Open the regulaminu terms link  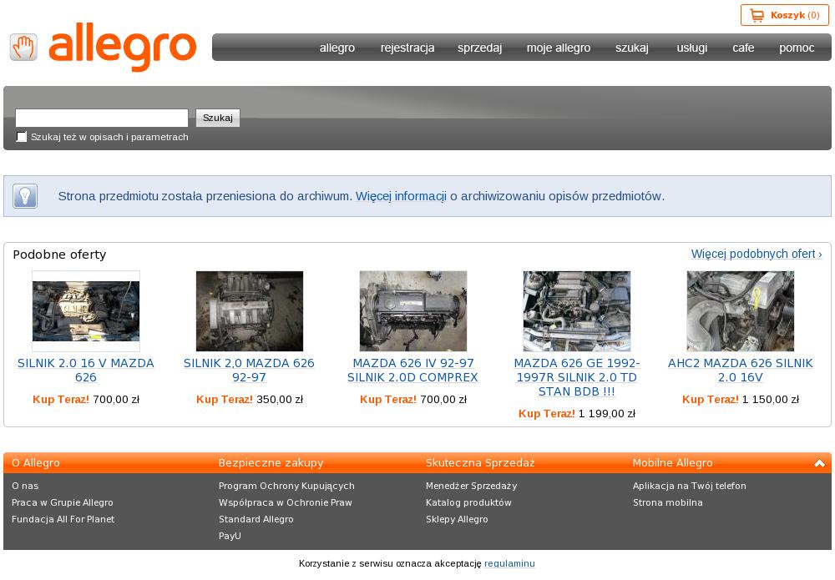[x=509, y=563]
